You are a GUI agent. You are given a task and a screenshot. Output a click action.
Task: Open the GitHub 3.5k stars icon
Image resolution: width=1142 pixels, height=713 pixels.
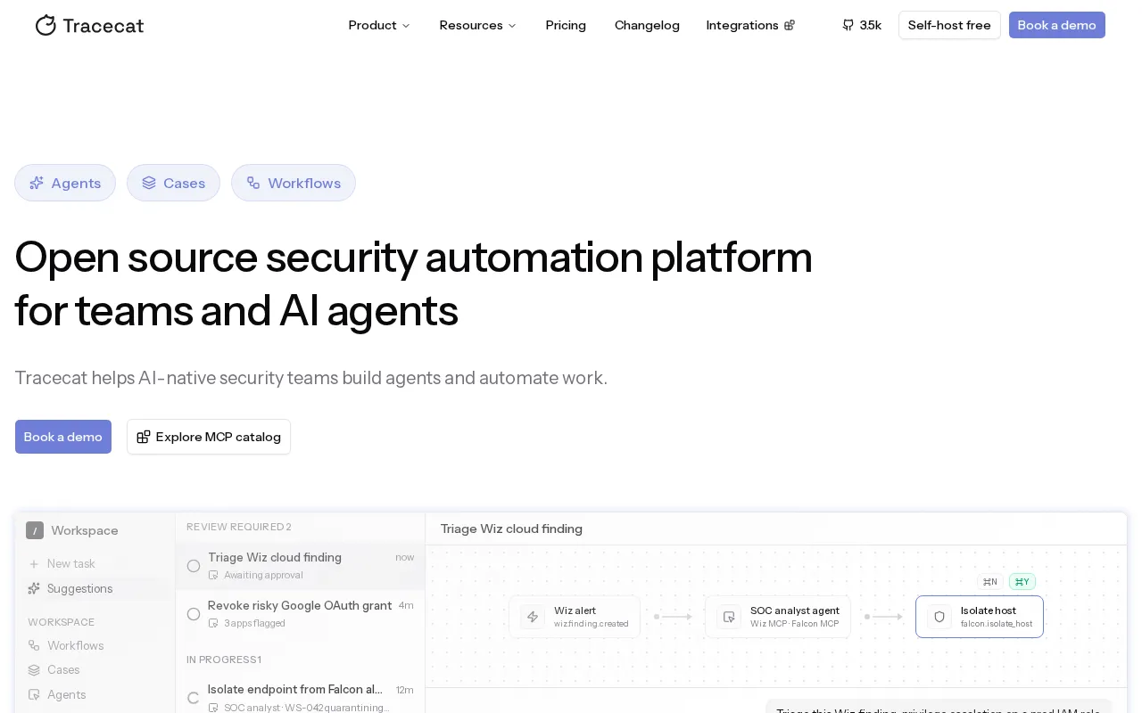point(848,25)
